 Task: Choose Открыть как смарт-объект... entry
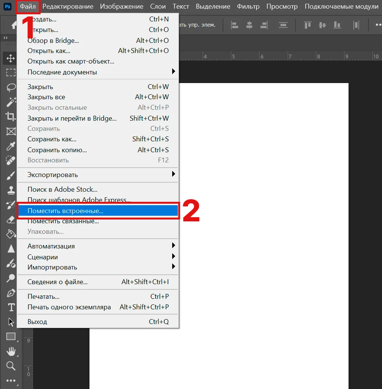click(98, 61)
